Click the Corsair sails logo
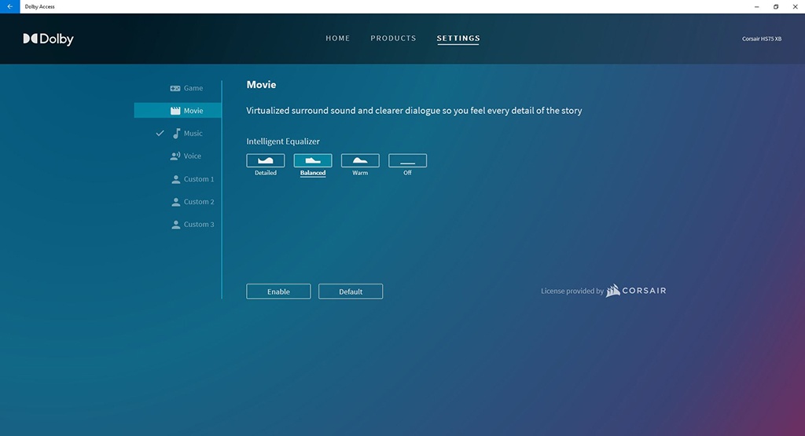Screen dimensions: 805x436 pyautogui.click(x=613, y=291)
